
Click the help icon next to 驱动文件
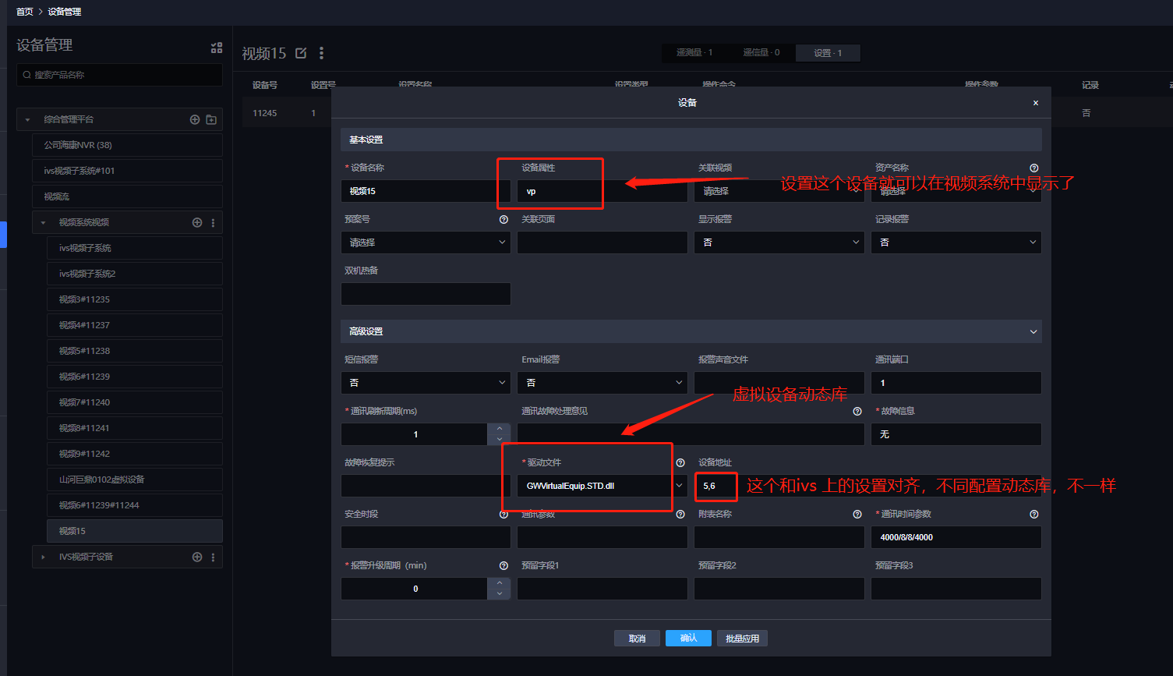pyautogui.click(x=680, y=462)
